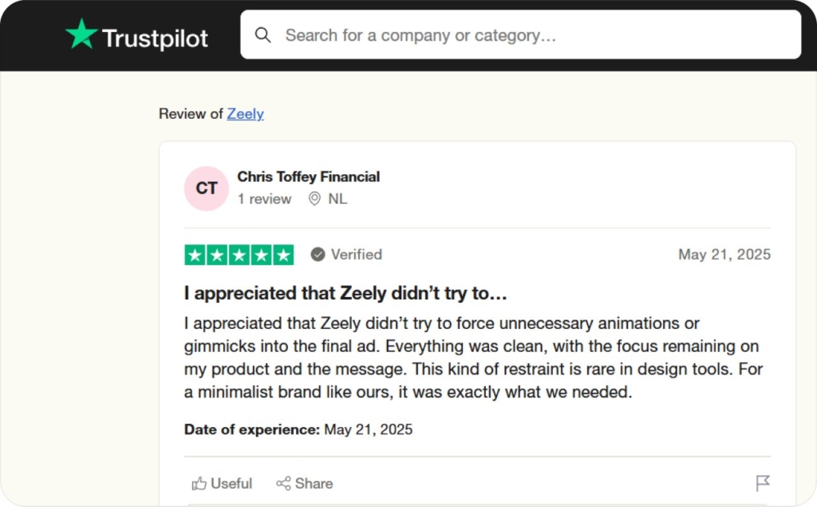Click the green Trustpilot star logo
Screen dimensions: 817x507
click(81, 35)
